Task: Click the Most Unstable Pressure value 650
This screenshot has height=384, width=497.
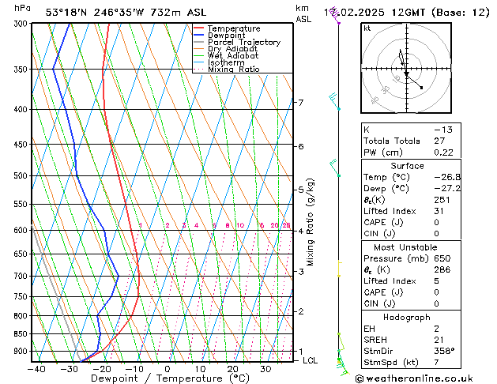Action: pyautogui.click(x=442, y=258)
